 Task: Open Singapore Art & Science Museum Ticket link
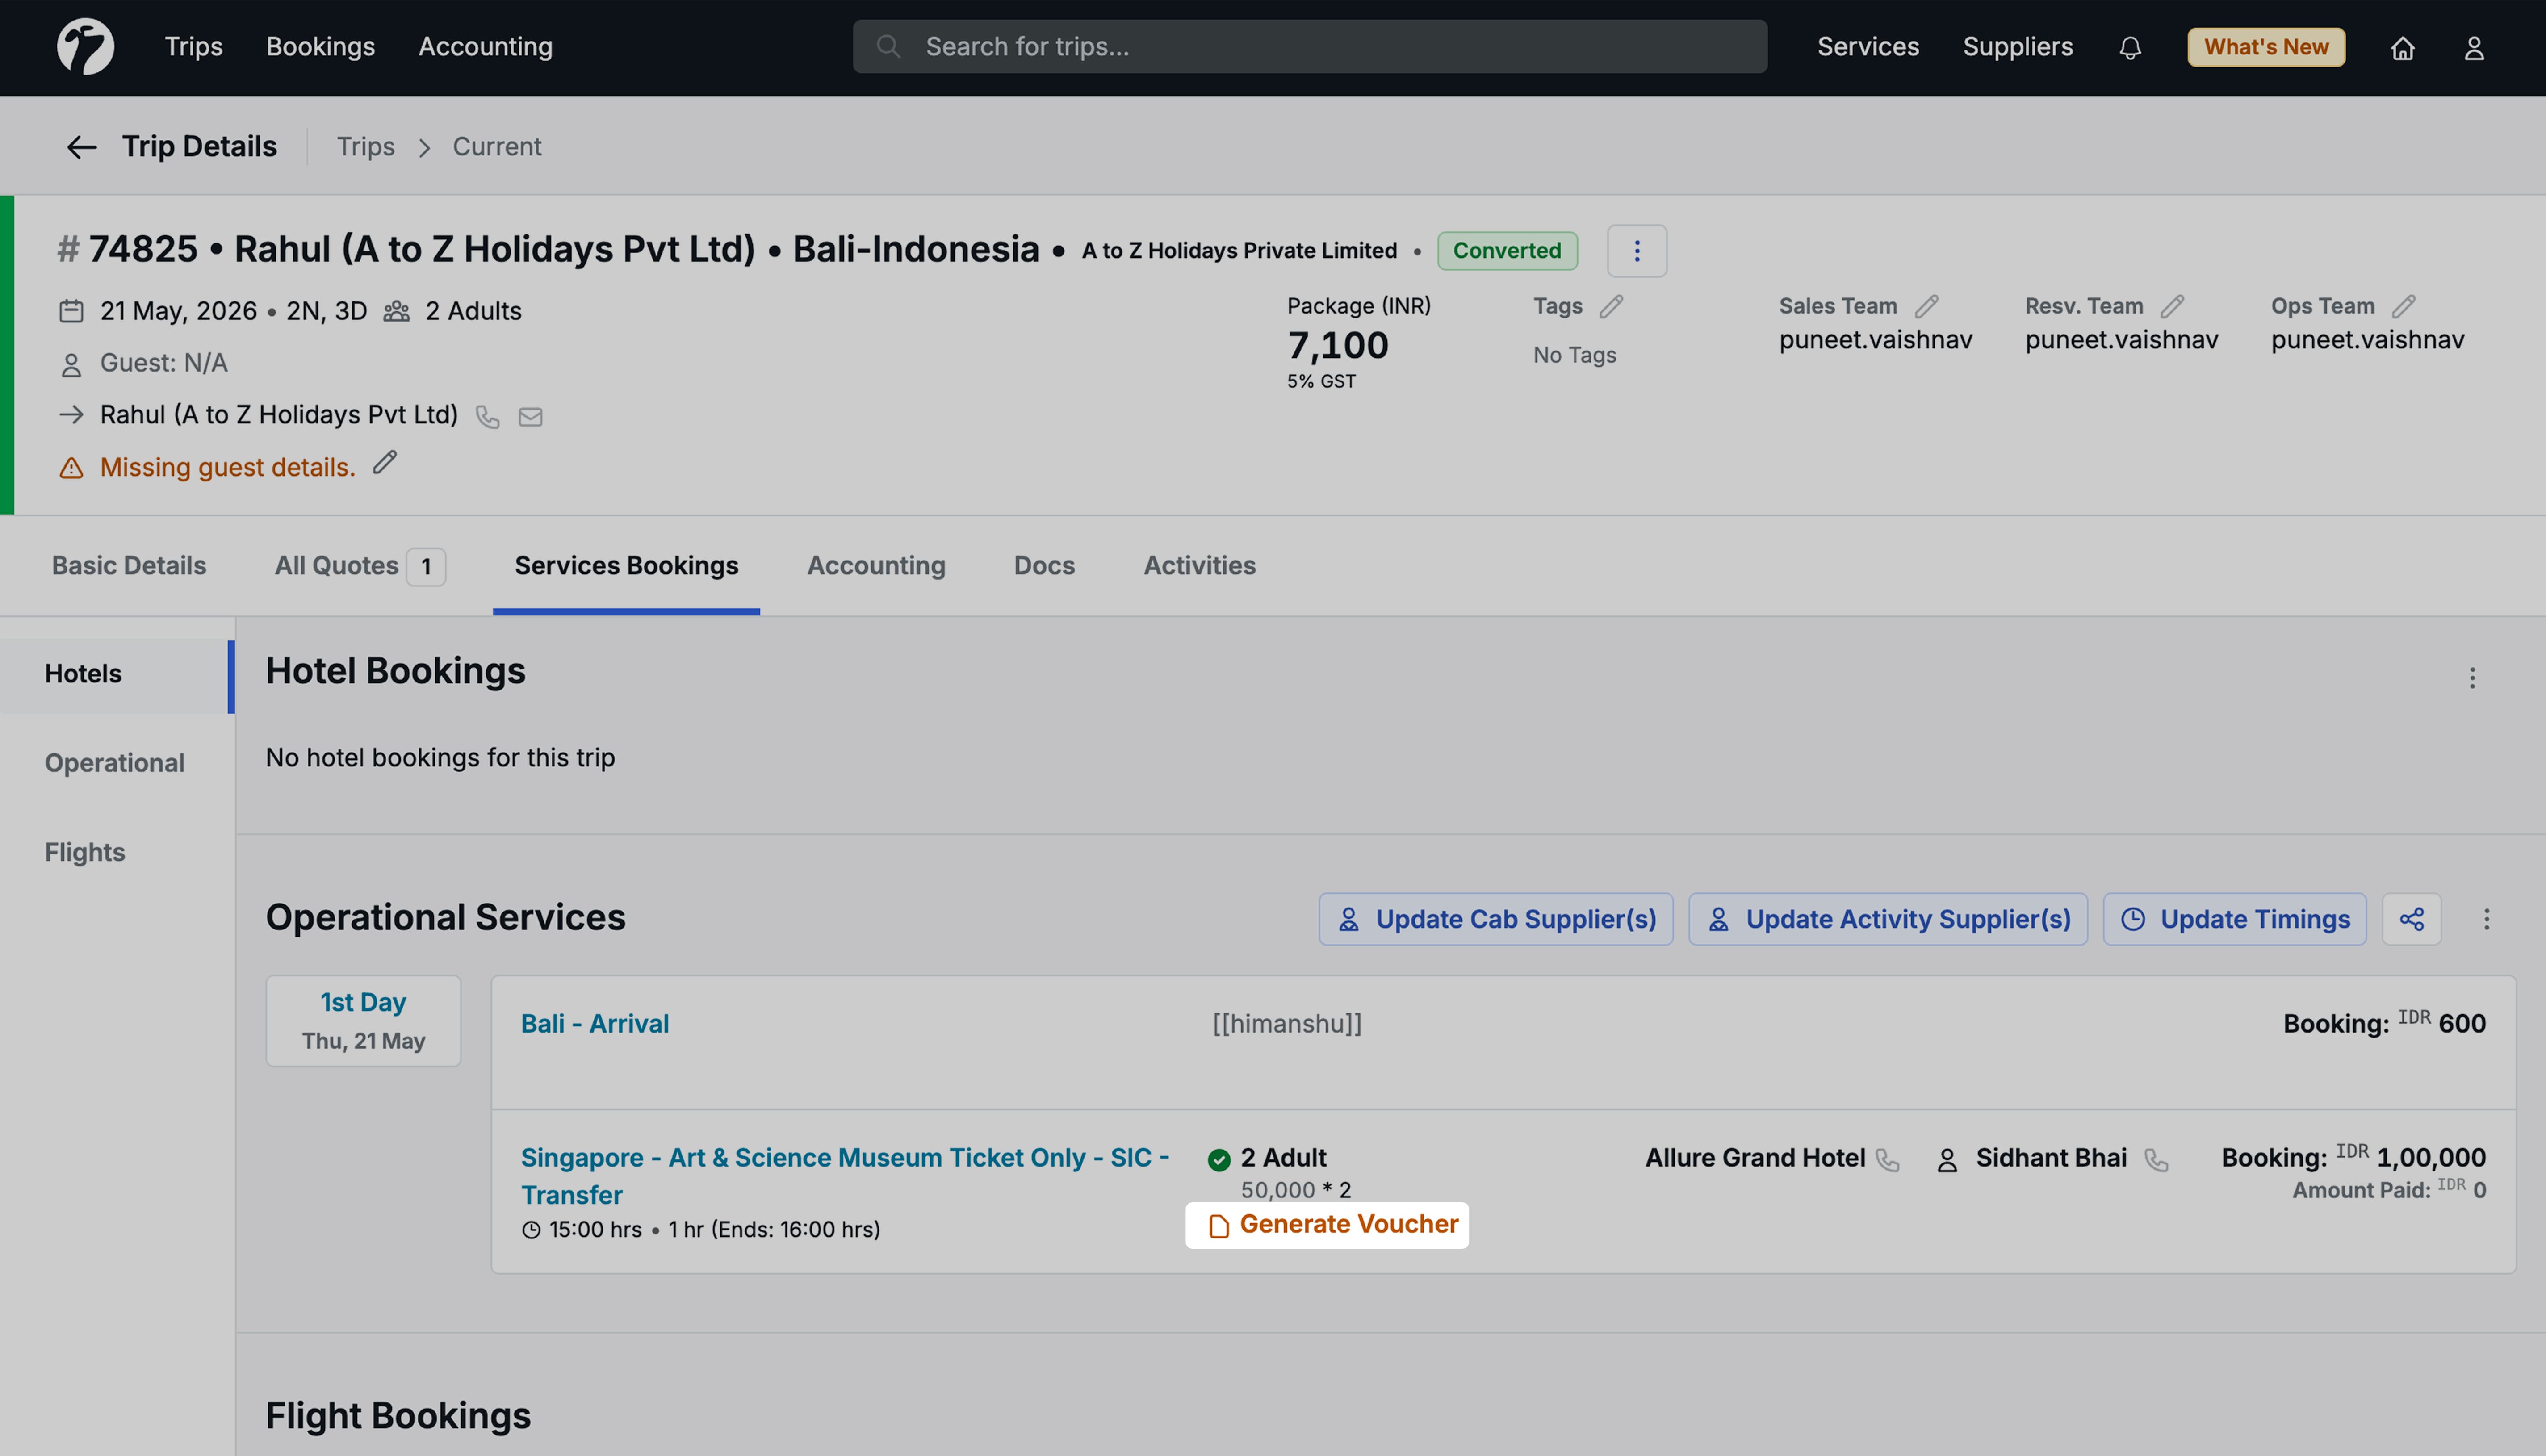[844, 1176]
